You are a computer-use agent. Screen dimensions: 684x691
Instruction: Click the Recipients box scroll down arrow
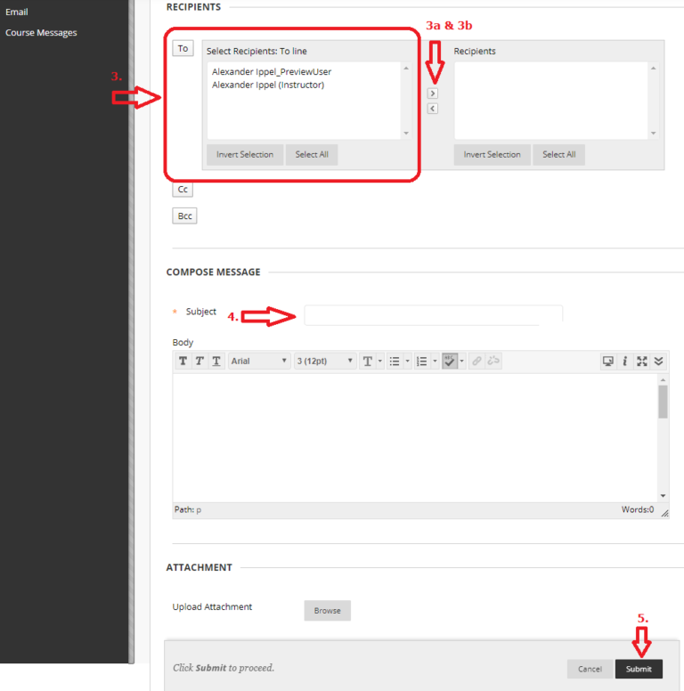coord(653,133)
